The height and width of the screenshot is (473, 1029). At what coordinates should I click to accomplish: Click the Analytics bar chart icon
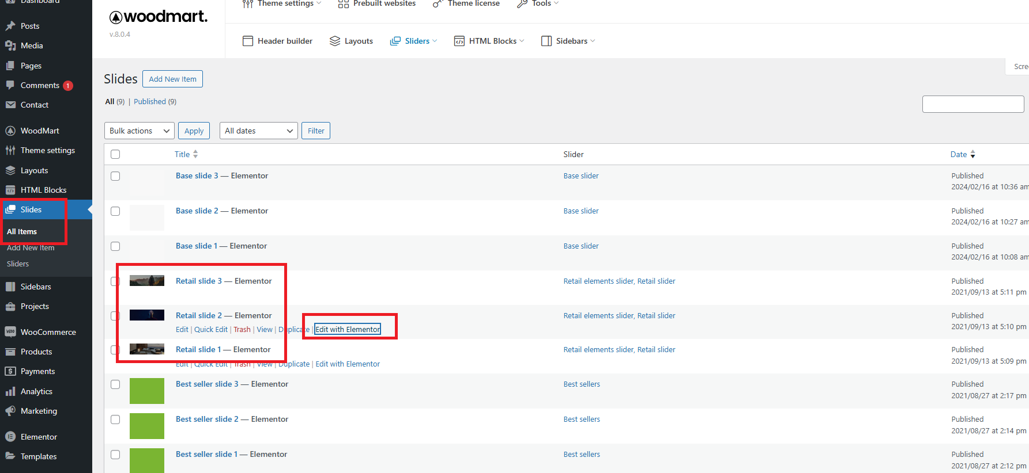tap(10, 391)
